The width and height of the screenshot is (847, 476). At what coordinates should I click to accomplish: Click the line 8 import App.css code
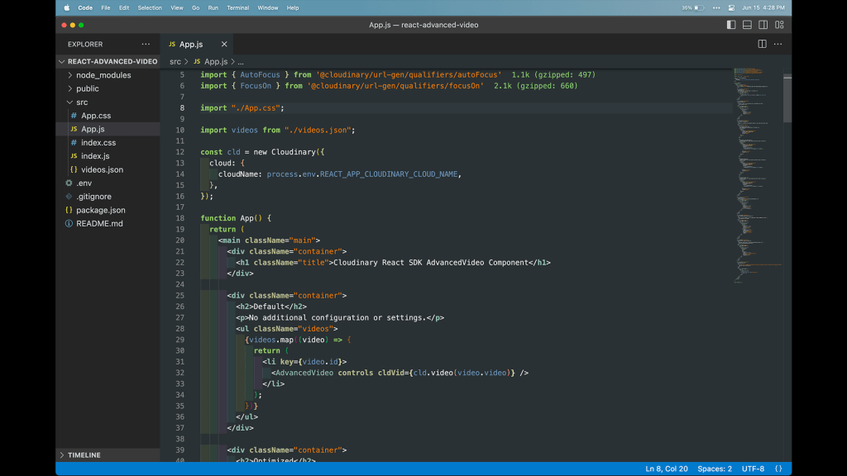coord(242,108)
